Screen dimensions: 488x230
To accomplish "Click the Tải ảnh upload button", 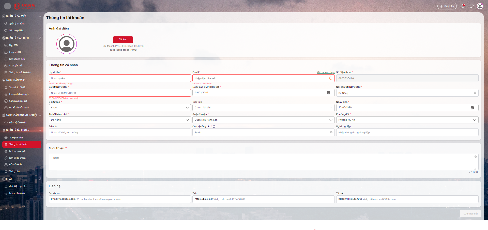I will click(x=123, y=39).
